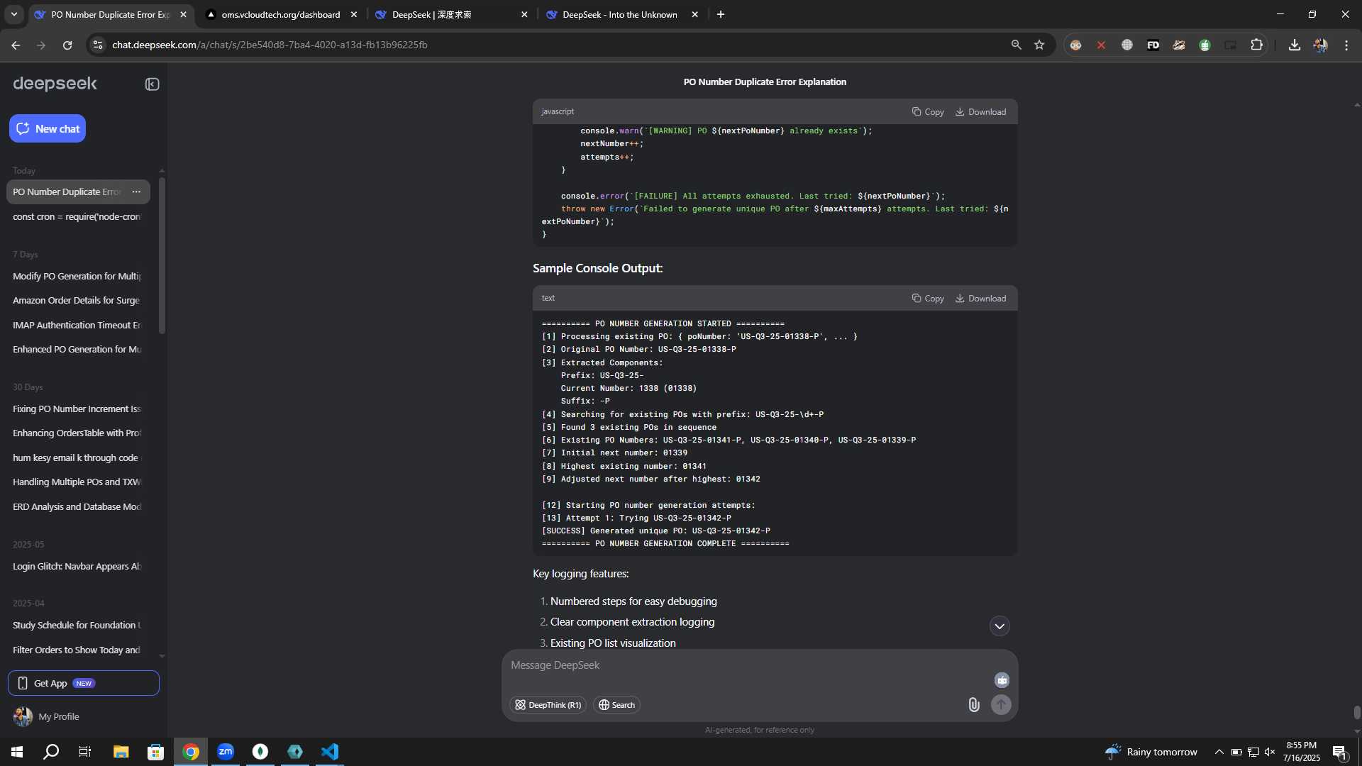Screen dimensions: 1362x766
Task: Click the page scrollbar thumb
Action: click(1356, 712)
